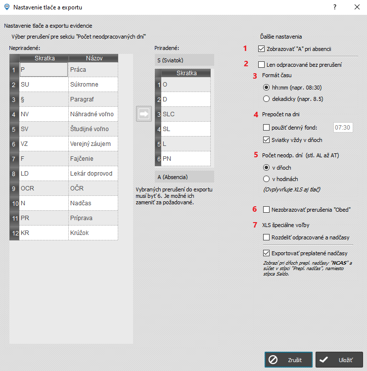Select the LD abbreviation cell

pos(44,174)
